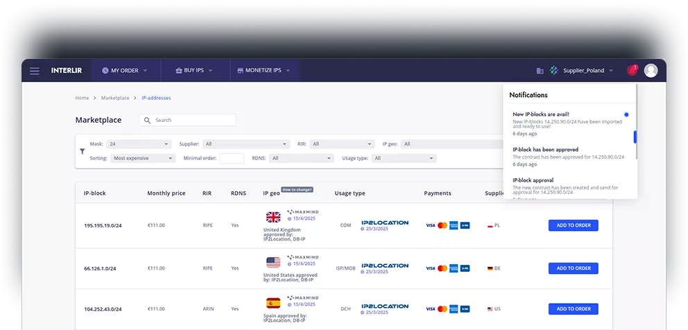Click the Monthly price column header
Viewport: 688px width, 330px height.
pyautogui.click(x=166, y=193)
